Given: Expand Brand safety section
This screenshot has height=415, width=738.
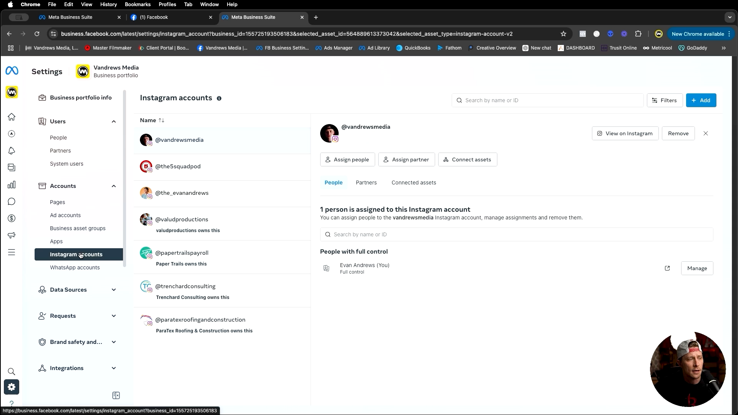Looking at the screenshot, I should (x=114, y=342).
